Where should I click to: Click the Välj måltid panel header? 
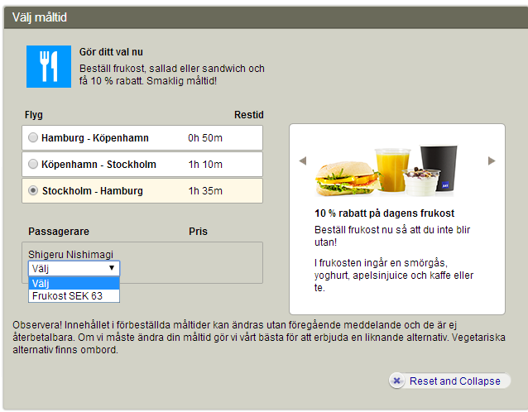[40, 17]
